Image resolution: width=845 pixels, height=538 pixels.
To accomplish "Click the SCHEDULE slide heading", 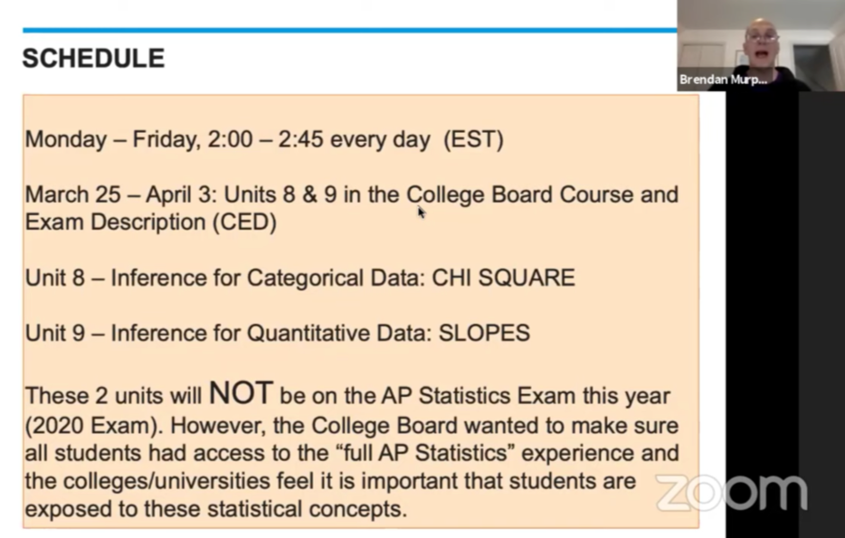I will click(93, 58).
